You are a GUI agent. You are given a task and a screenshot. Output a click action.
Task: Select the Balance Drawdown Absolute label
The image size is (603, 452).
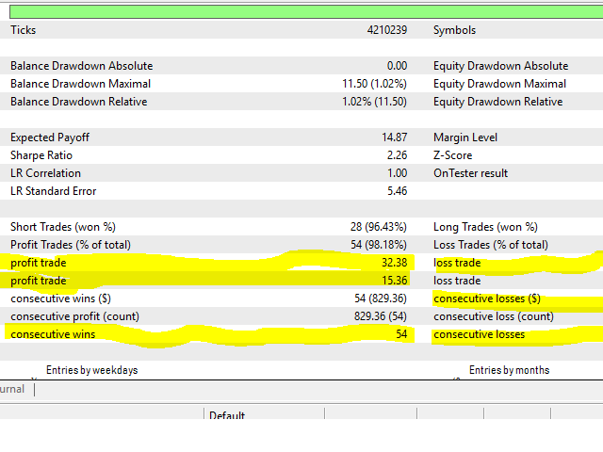(82, 66)
